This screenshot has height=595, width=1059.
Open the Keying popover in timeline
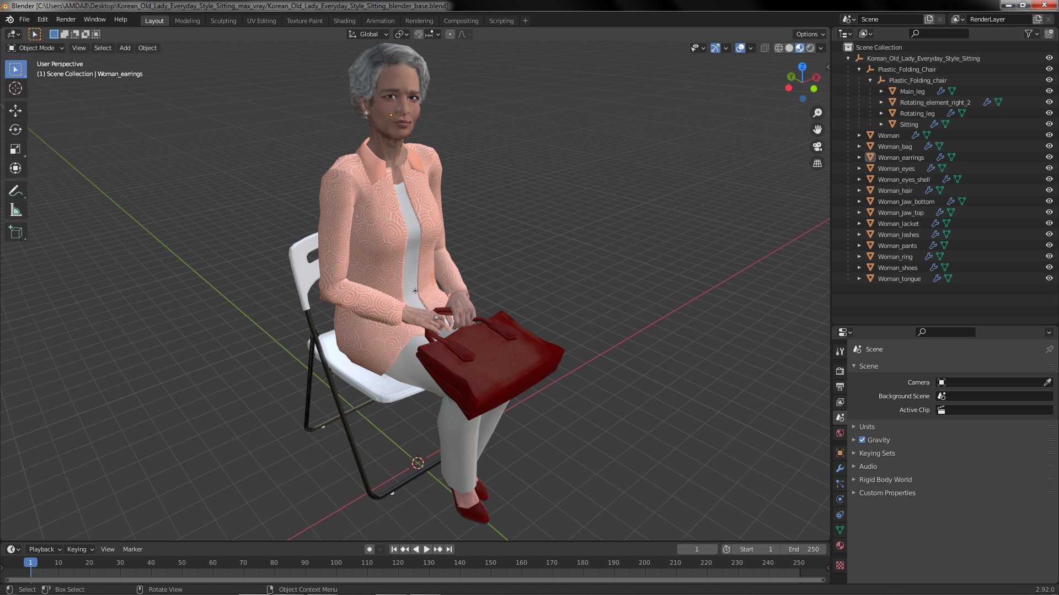80,550
